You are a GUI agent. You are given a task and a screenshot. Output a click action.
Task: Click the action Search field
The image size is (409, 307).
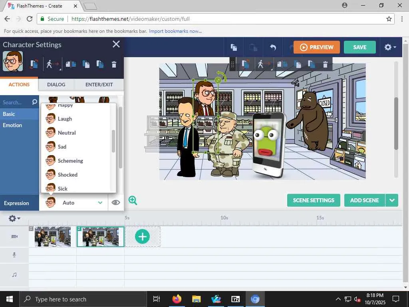coord(16,102)
